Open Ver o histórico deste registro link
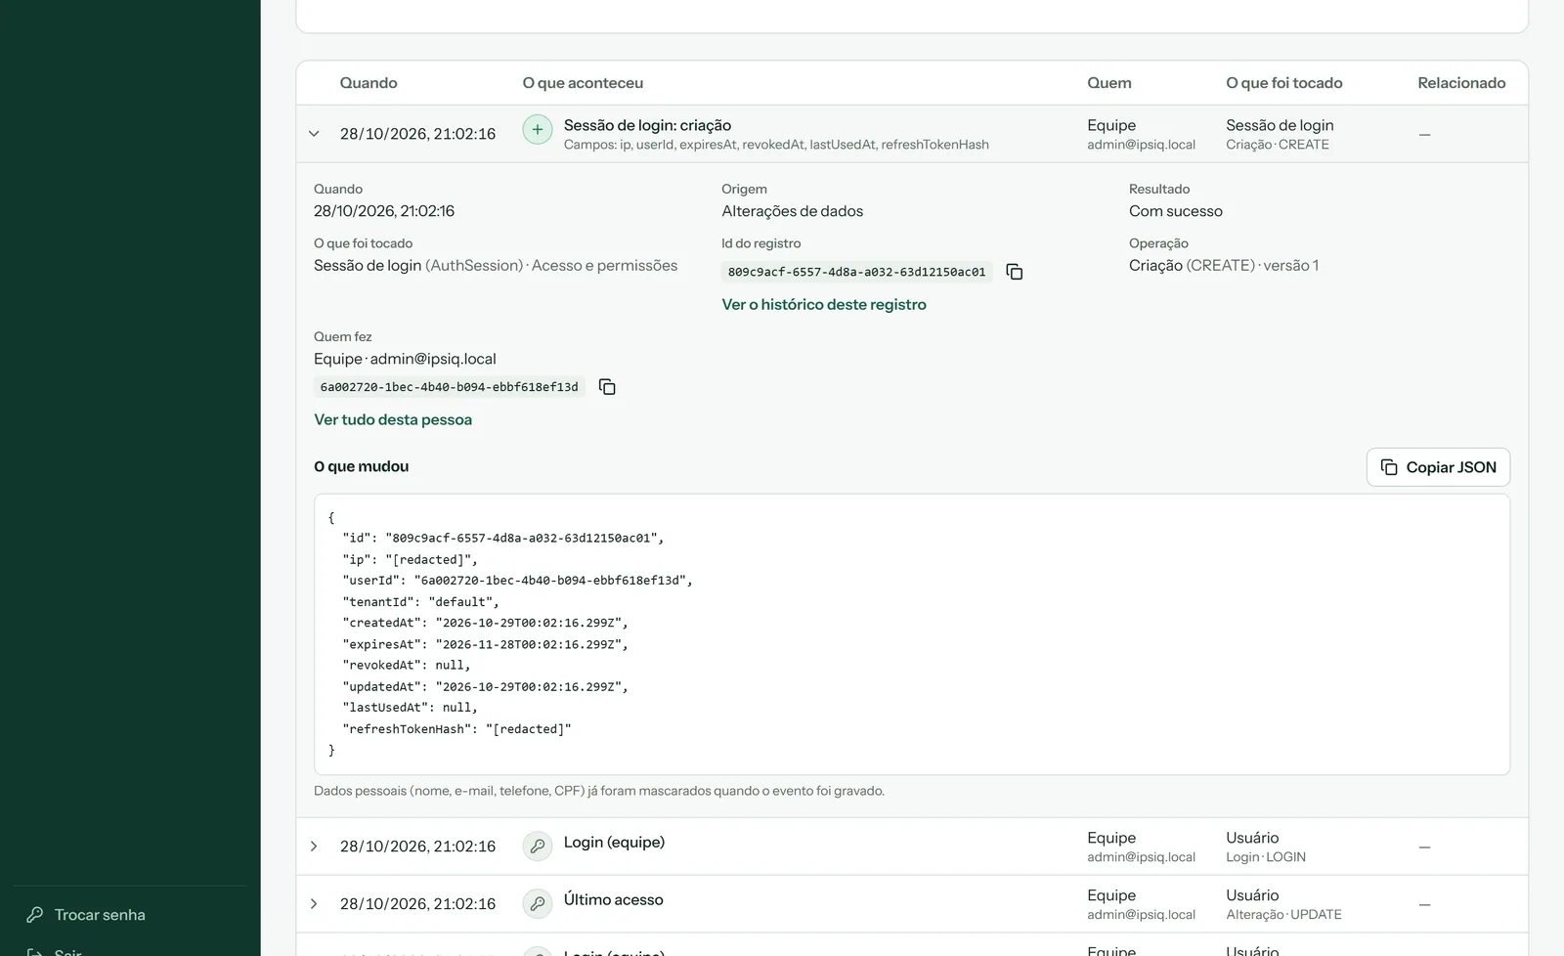This screenshot has height=956, width=1564. tap(824, 305)
